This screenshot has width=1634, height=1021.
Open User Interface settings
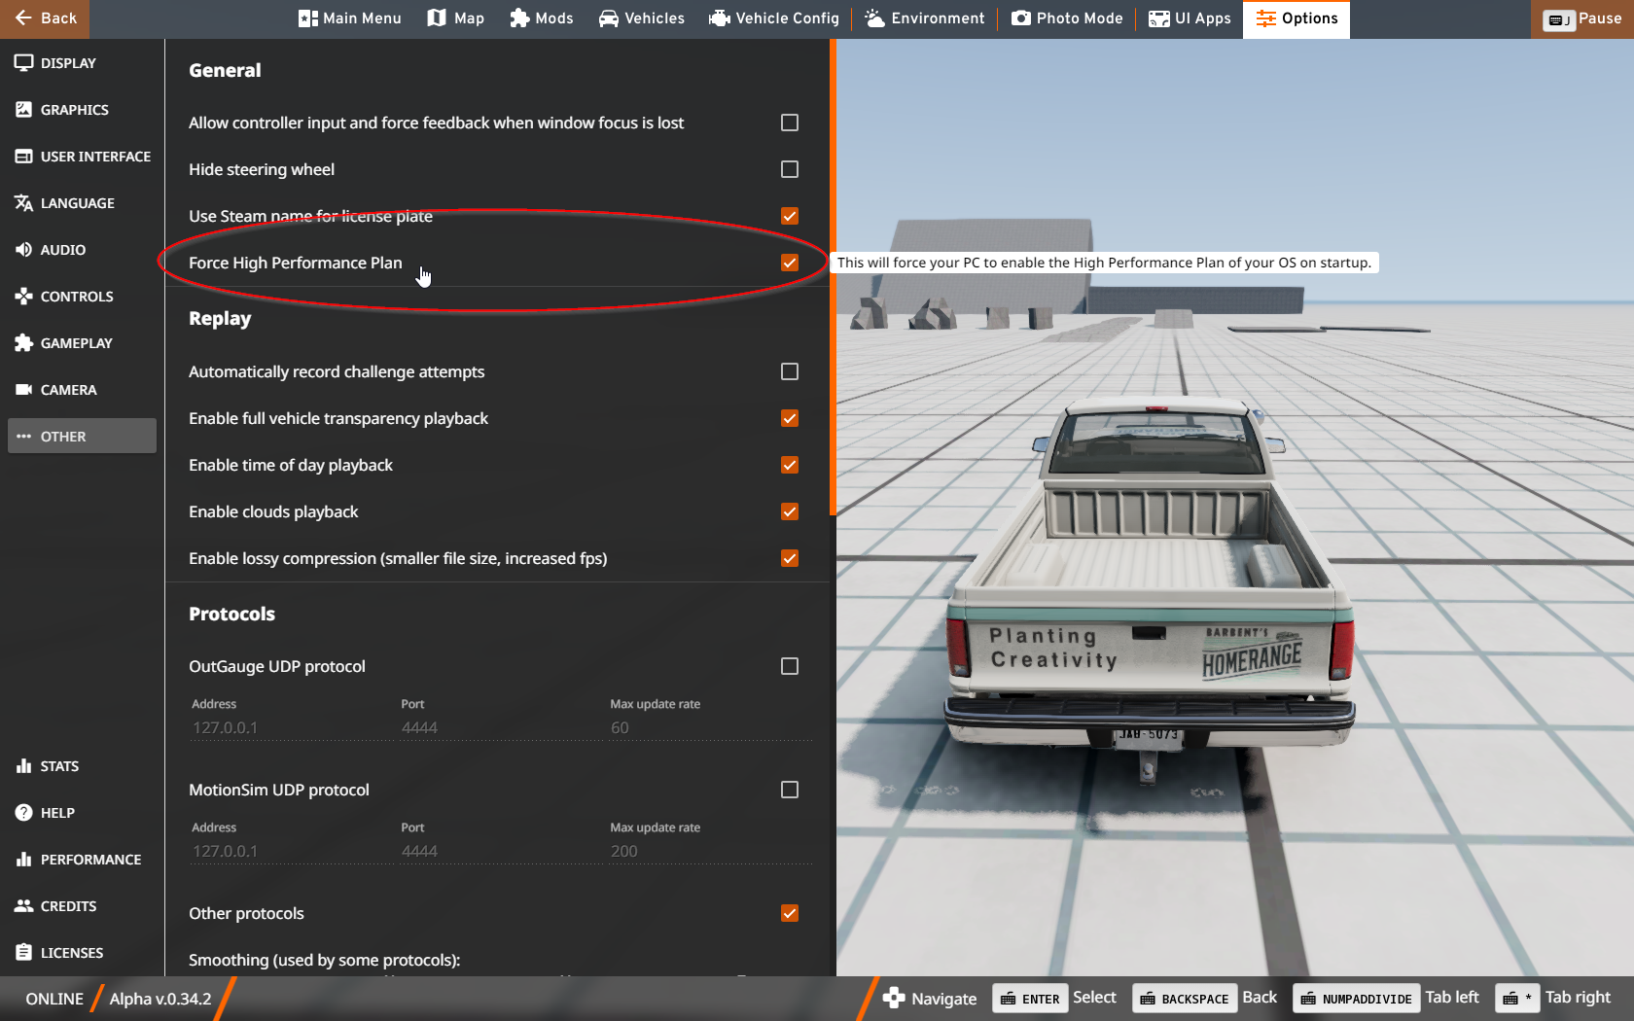point(82,157)
